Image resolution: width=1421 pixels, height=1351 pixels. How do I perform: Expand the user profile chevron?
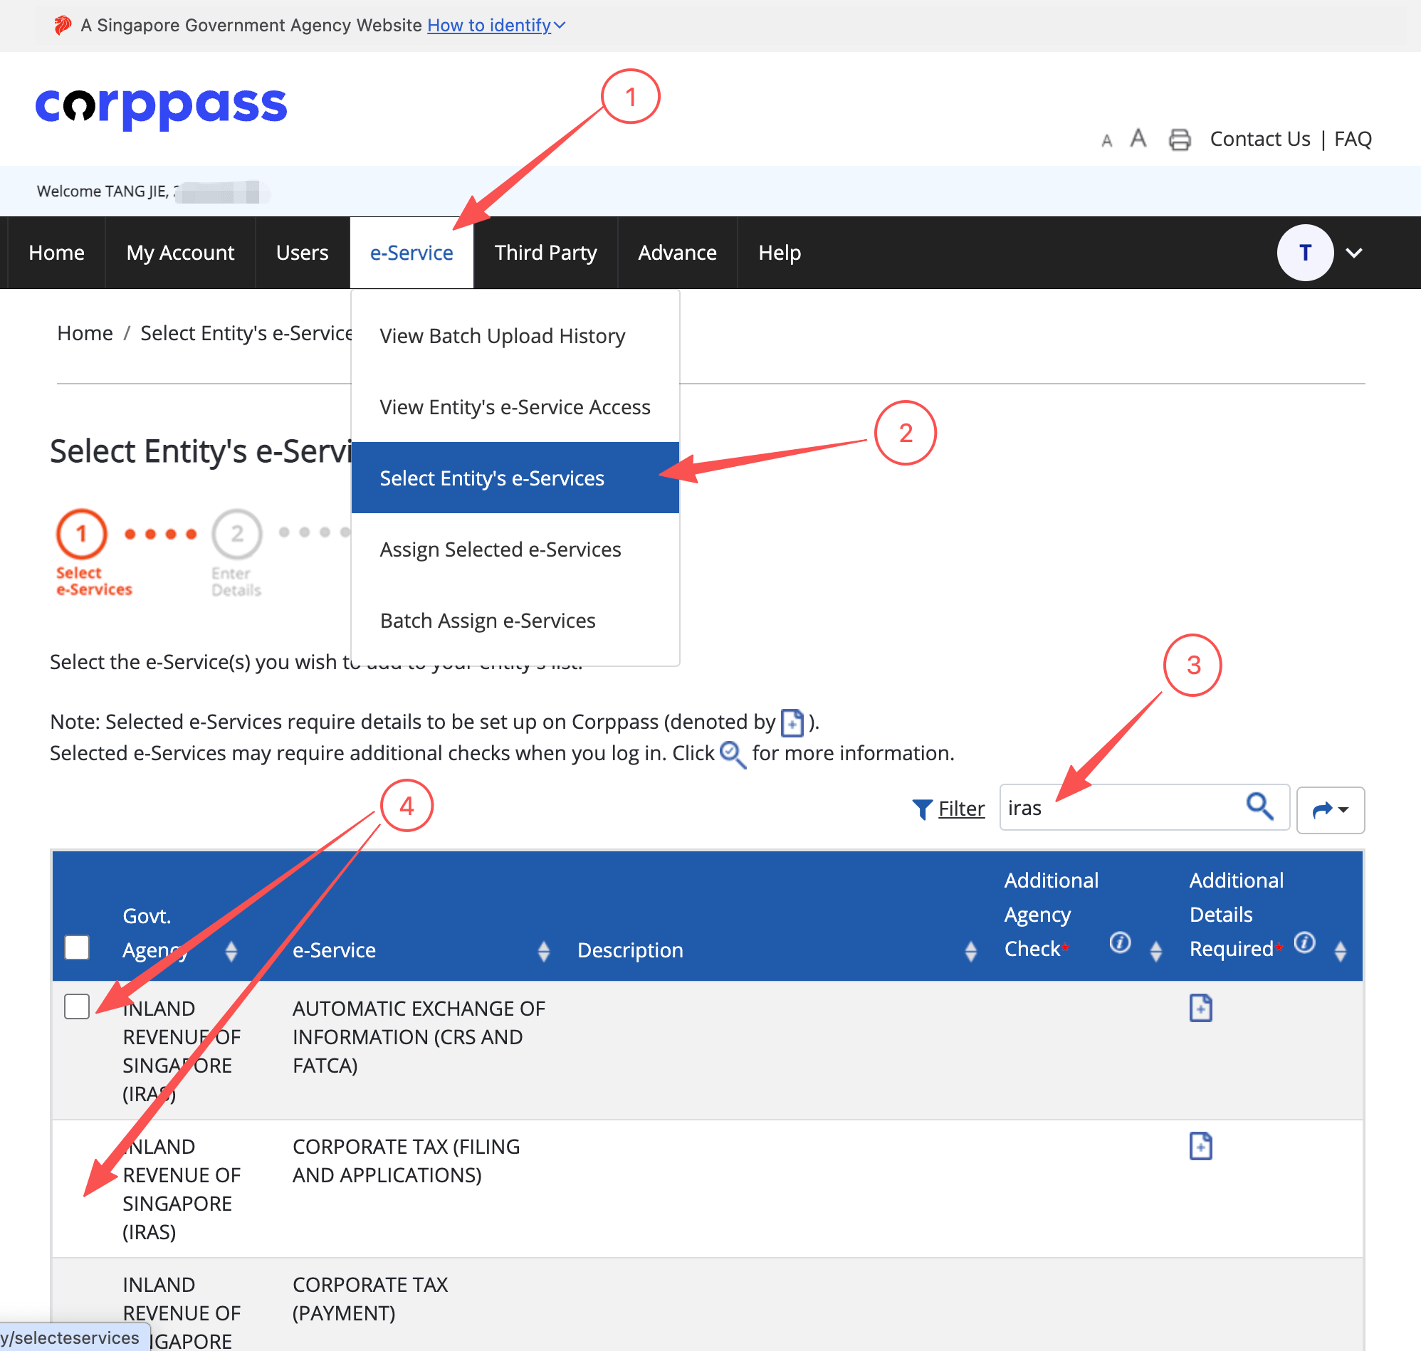tap(1353, 253)
